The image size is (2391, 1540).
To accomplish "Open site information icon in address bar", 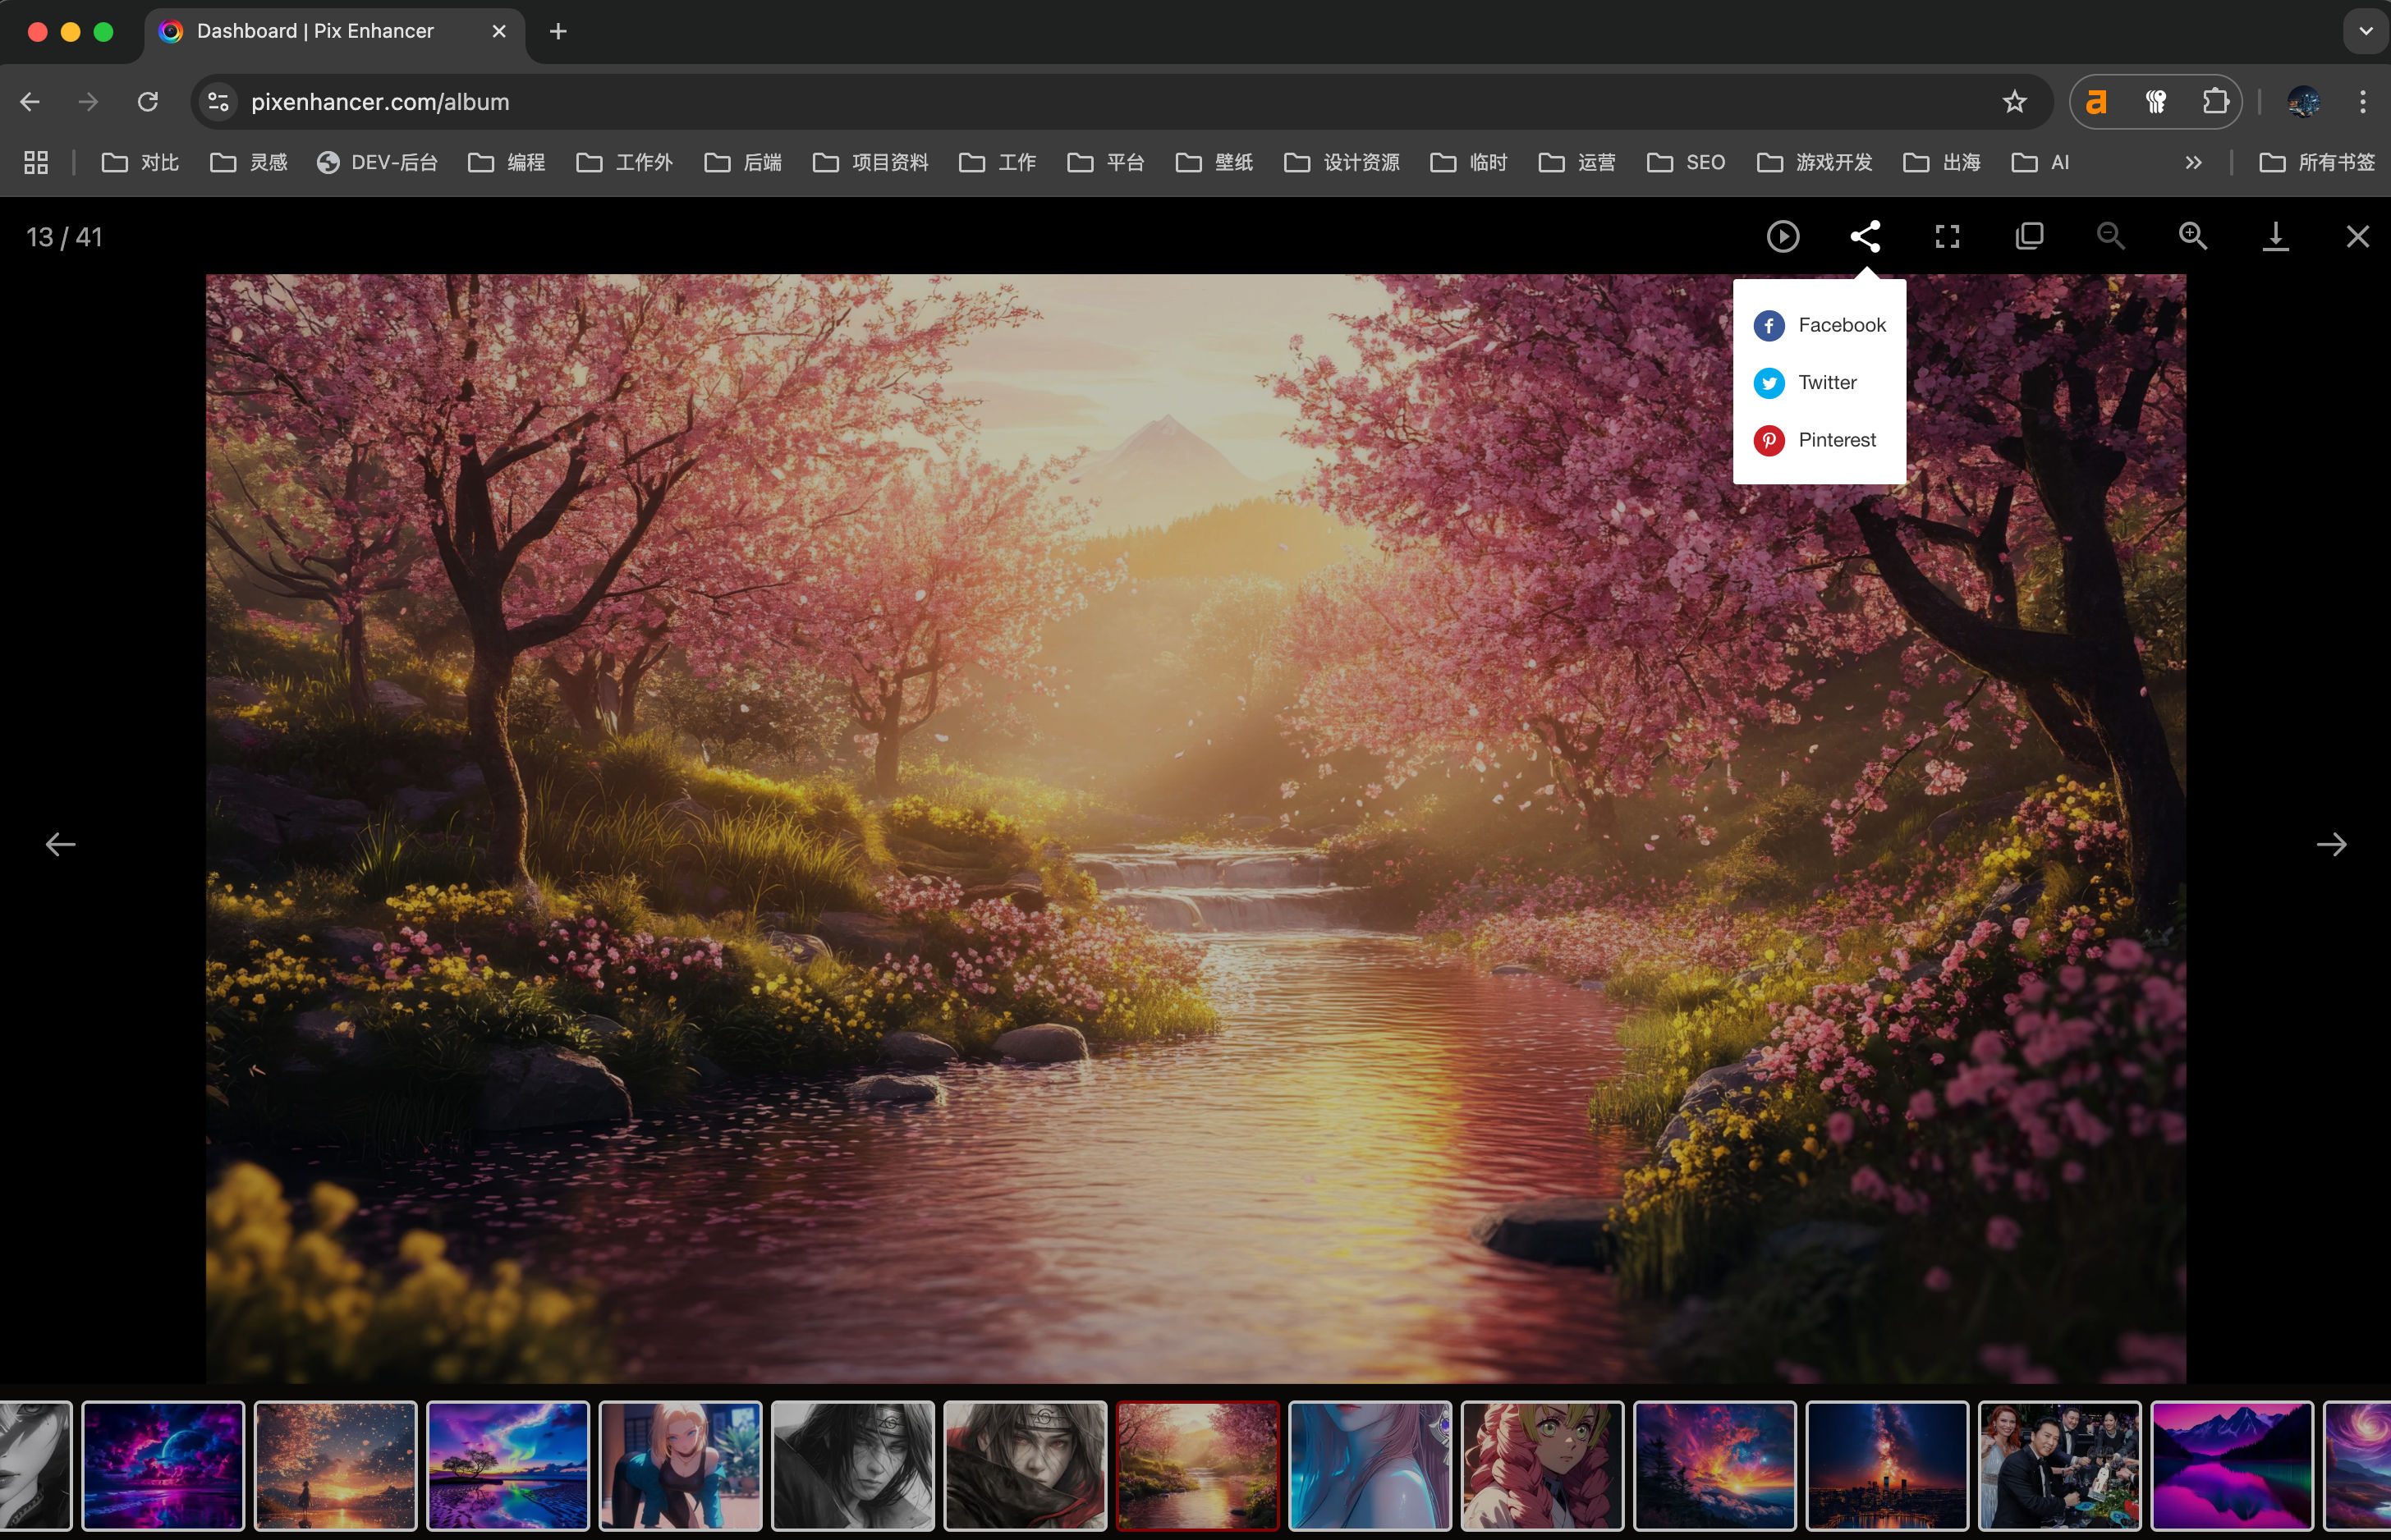I will 218,102.
